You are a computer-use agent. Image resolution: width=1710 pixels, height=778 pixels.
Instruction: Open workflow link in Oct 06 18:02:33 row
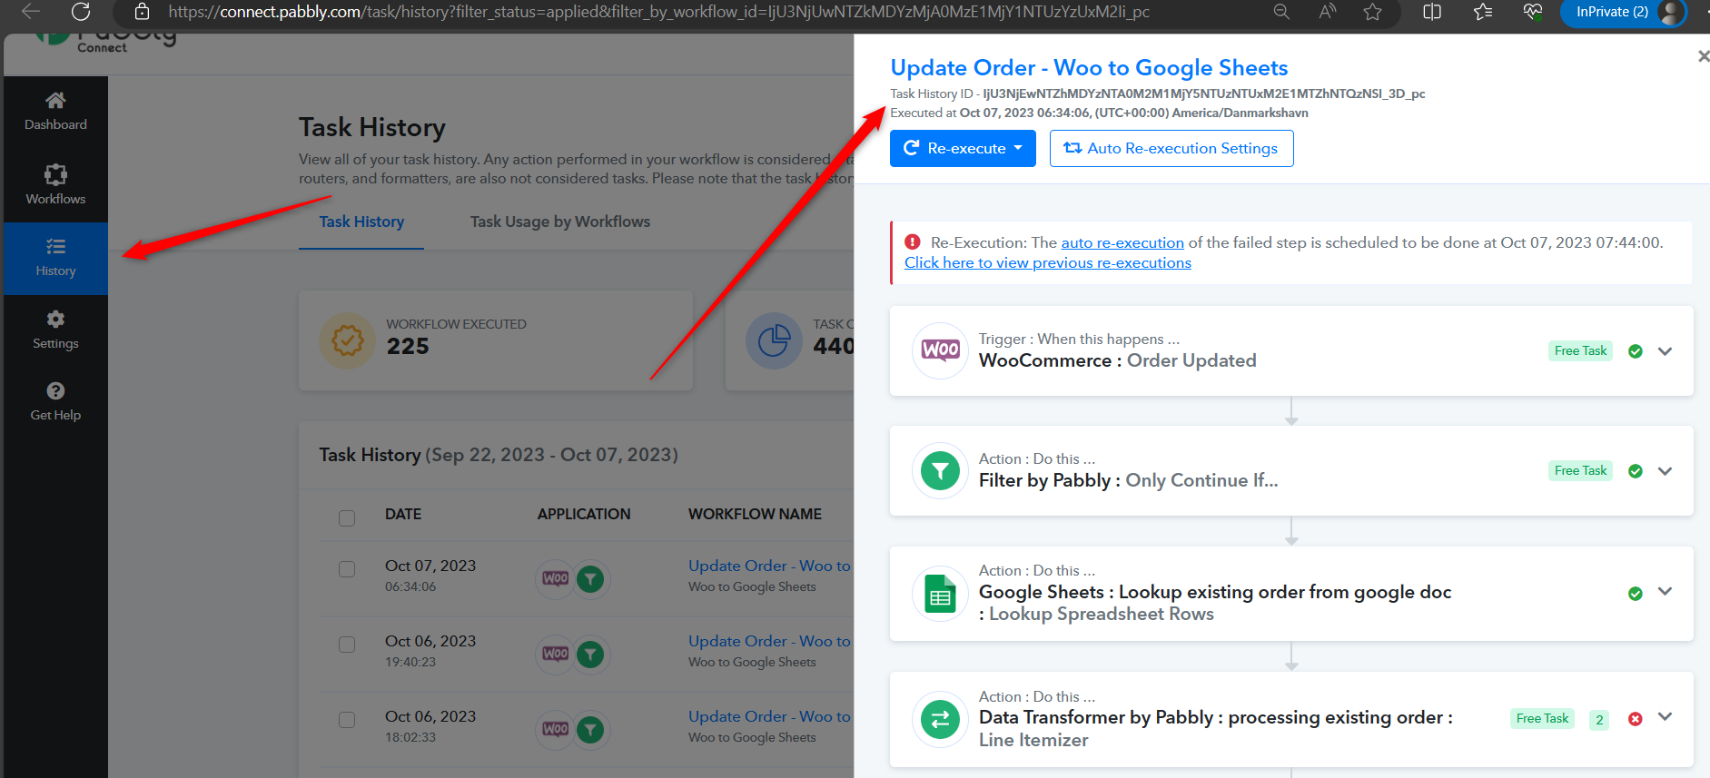pyautogui.click(x=769, y=716)
